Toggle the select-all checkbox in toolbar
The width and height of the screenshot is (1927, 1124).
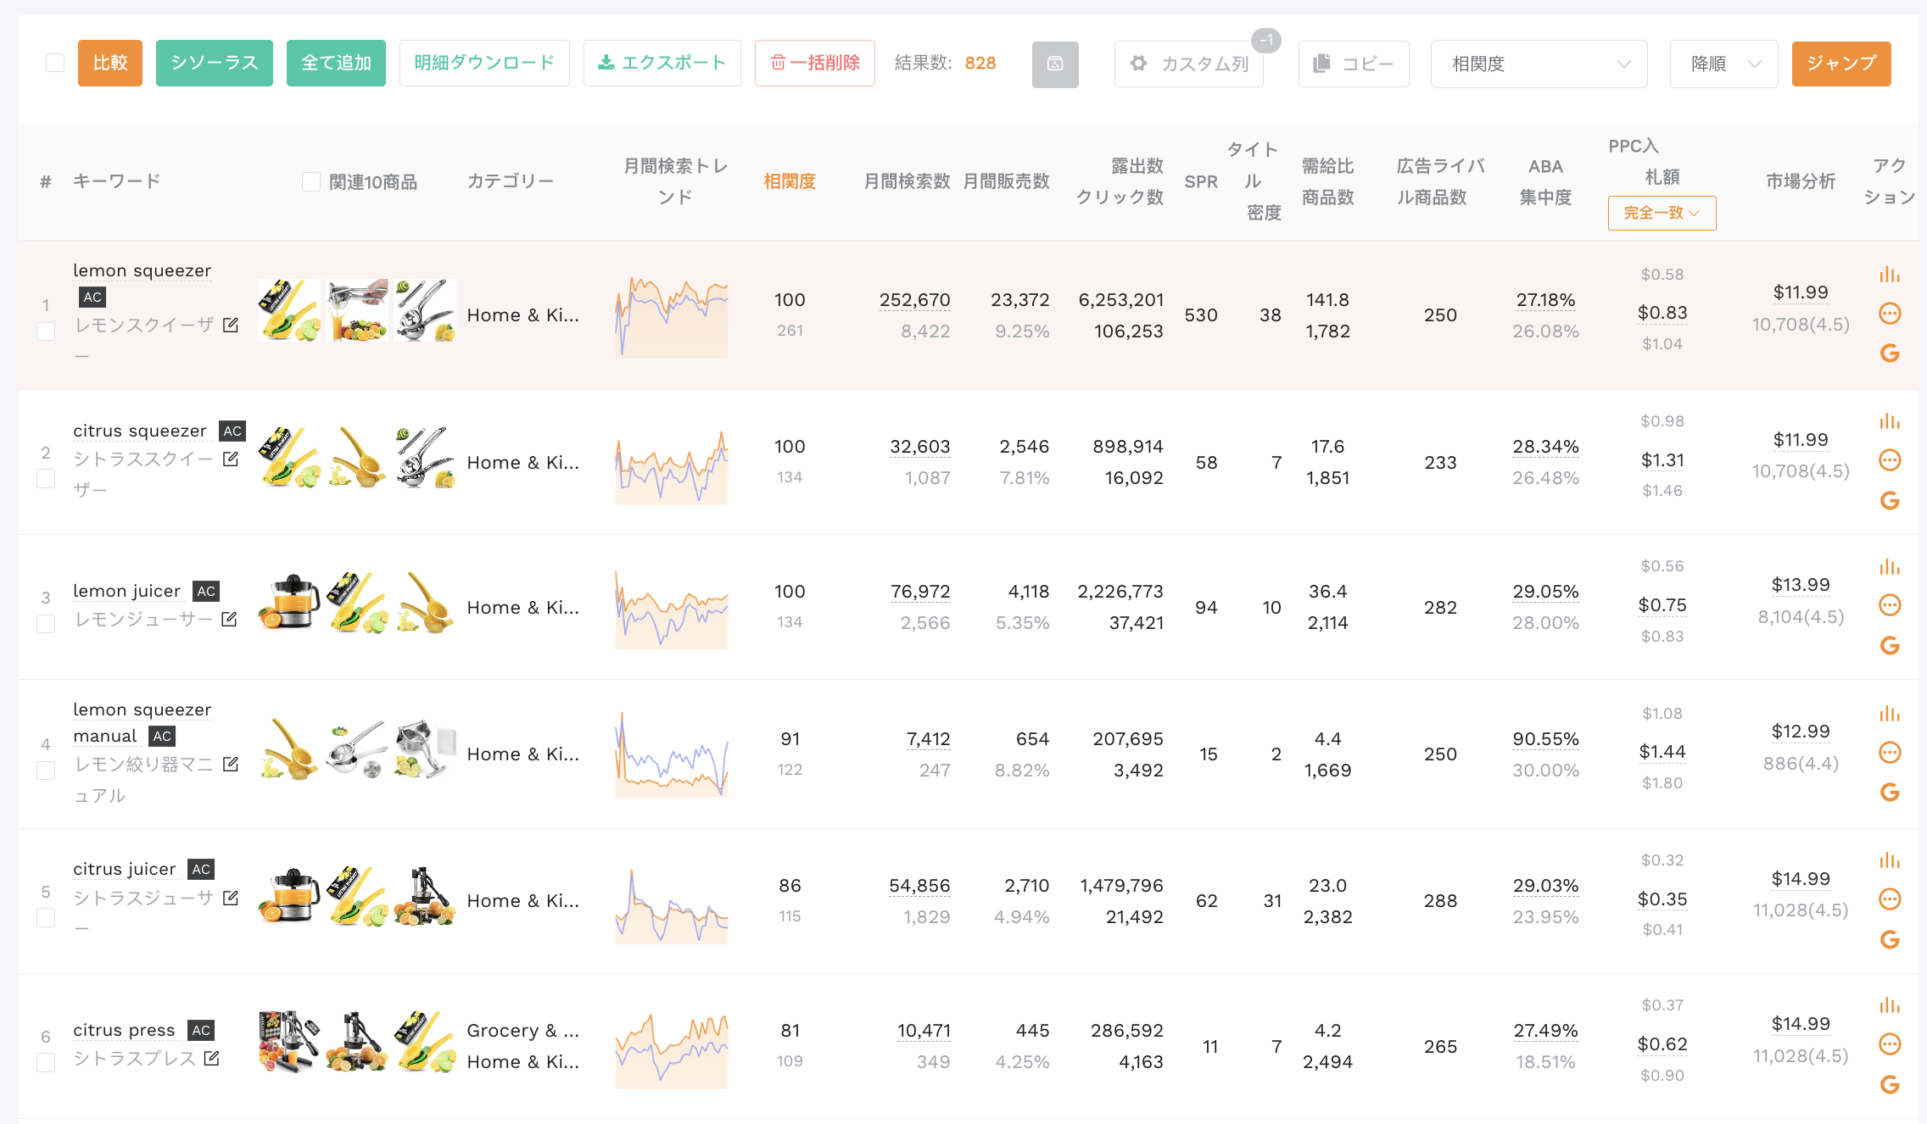[55, 63]
